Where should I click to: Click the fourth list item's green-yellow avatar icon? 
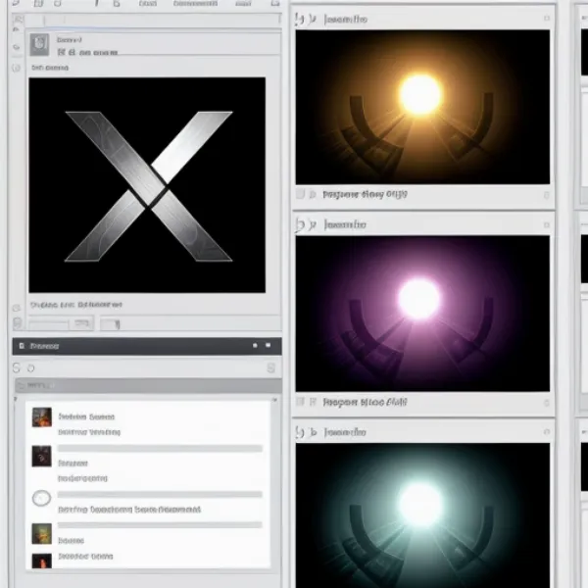[41, 534]
